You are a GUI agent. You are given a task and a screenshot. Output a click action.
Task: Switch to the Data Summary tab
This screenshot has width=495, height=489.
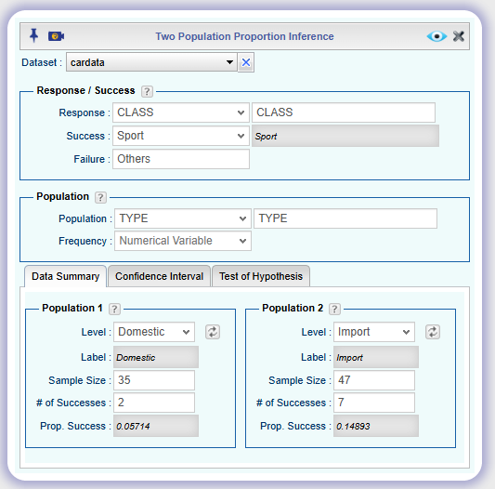65,276
